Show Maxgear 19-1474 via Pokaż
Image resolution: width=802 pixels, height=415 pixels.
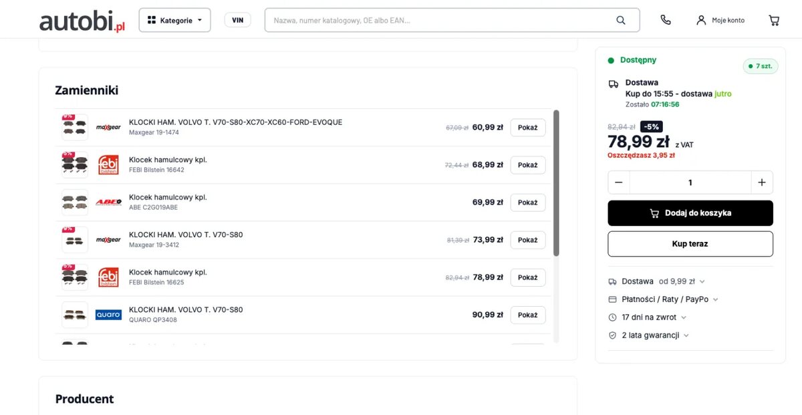[x=528, y=128]
